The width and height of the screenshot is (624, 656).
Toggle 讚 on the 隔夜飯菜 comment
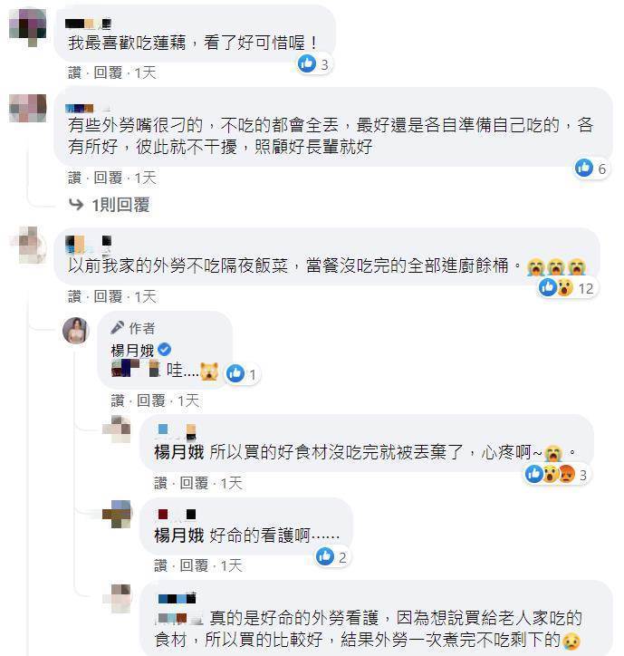(74, 296)
